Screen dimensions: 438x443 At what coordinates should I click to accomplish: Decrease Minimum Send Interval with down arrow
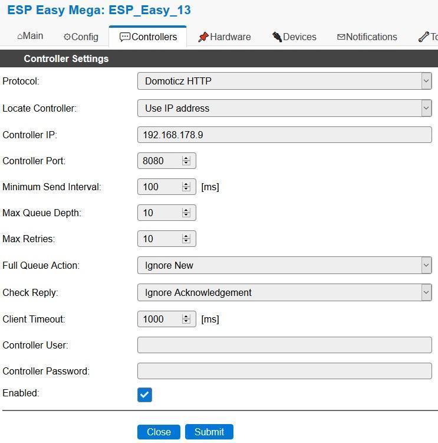point(186,189)
